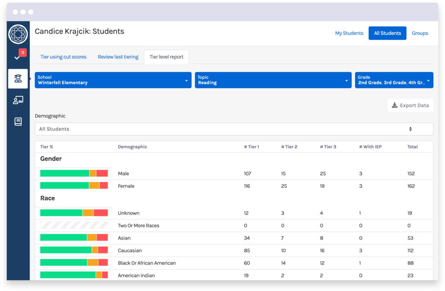Select the Female row label

tap(126, 186)
